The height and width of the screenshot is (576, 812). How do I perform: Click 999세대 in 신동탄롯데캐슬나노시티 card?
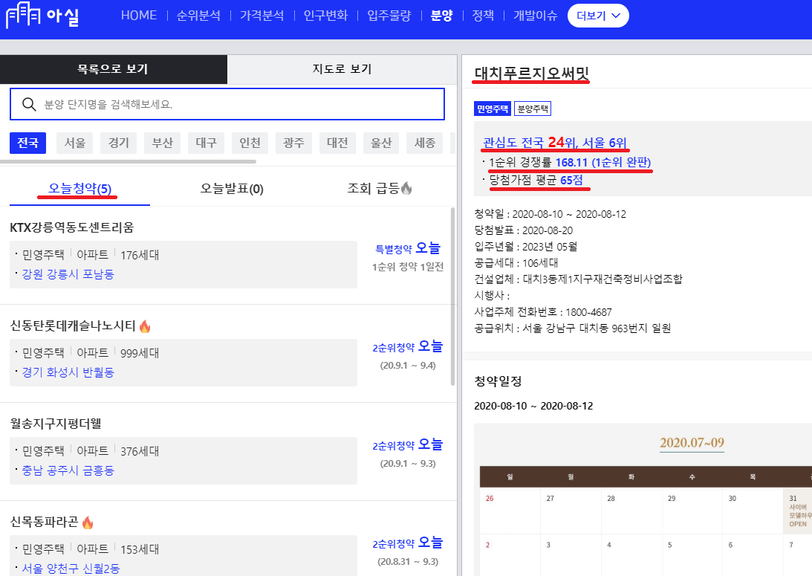coord(140,353)
